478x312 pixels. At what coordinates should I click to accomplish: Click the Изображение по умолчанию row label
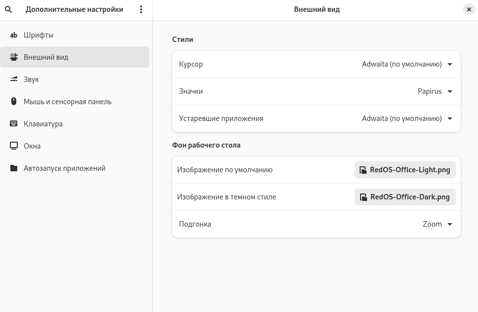coord(225,170)
